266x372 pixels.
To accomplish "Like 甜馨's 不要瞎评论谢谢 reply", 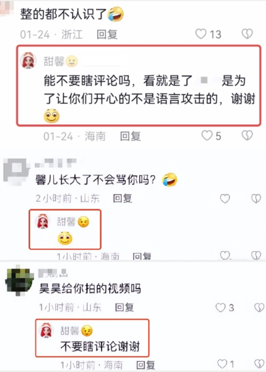I will (222, 364).
